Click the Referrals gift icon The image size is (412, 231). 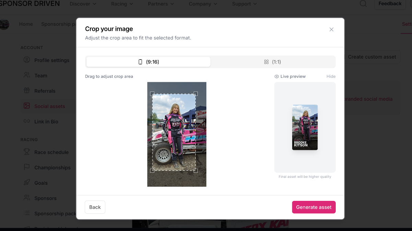click(x=27, y=91)
